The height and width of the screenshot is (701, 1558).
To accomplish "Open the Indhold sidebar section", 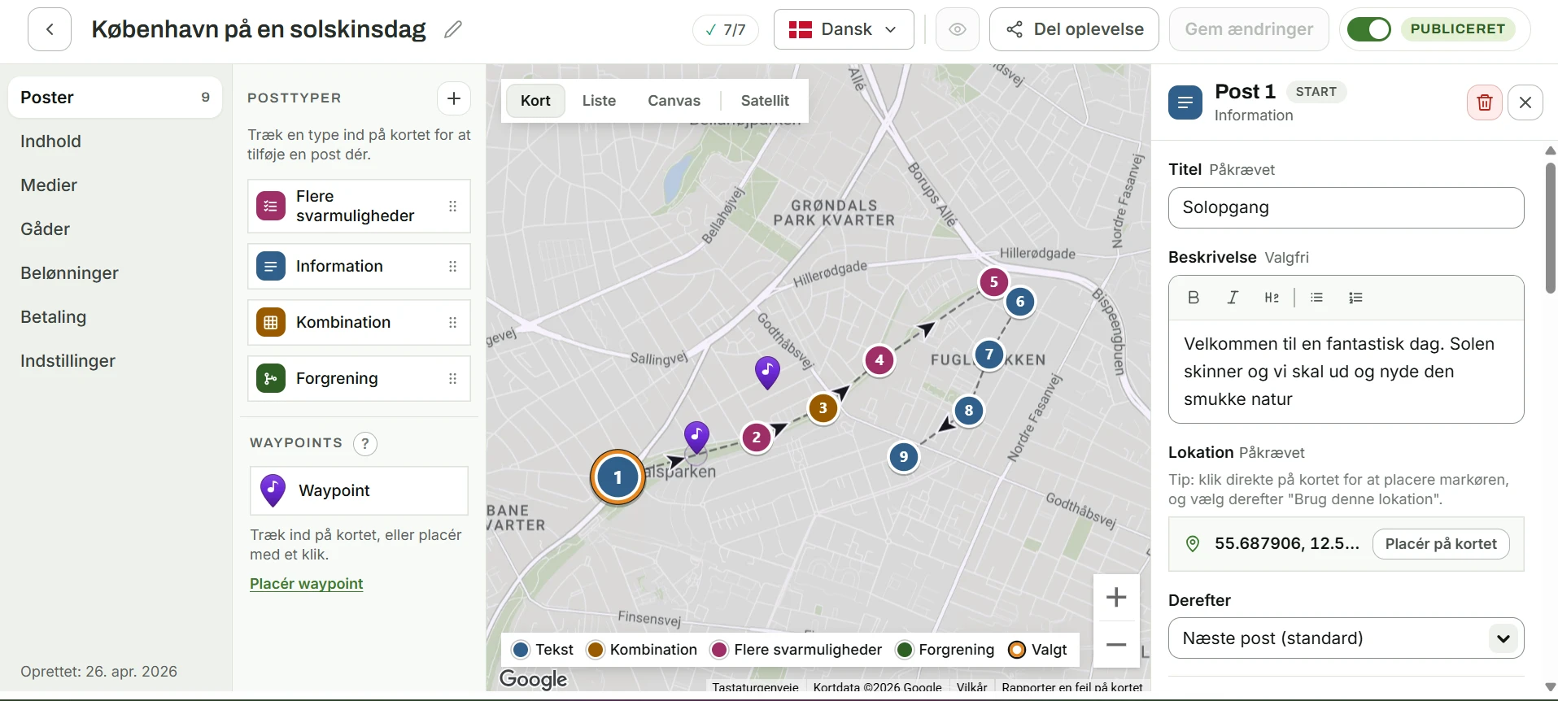I will click(x=115, y=142).
